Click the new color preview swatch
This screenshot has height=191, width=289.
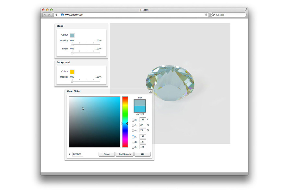[x=140, y=103]
